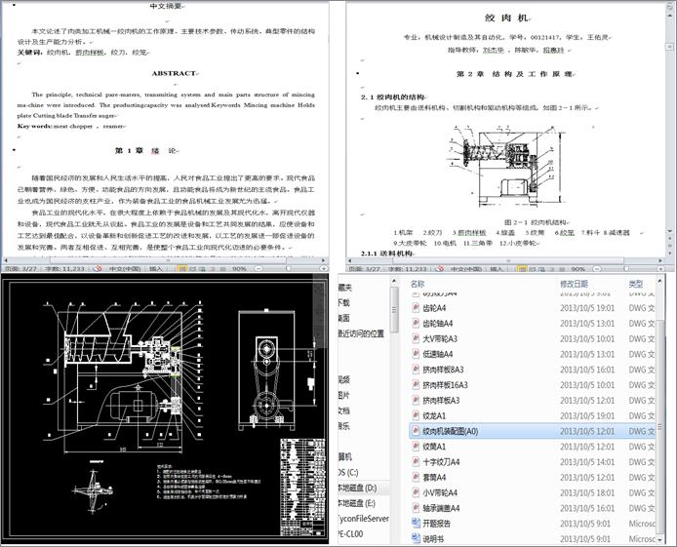Sort file list by 类型 column header
Image resolution: width=677 pixels, height=547 pixels.
point(636,284)
